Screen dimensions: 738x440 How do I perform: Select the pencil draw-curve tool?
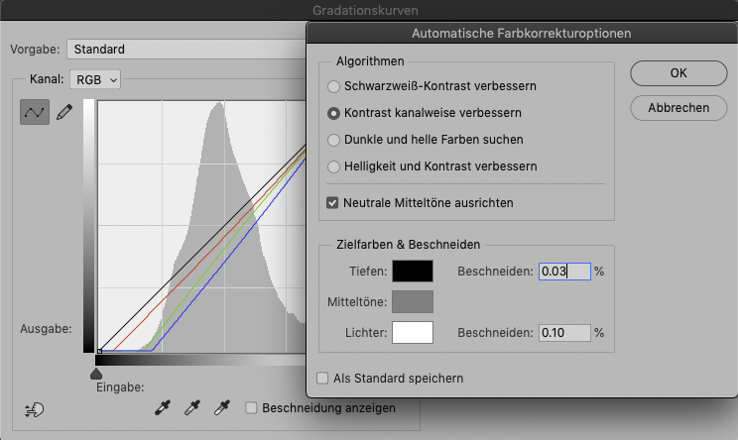tap(65, 113)
